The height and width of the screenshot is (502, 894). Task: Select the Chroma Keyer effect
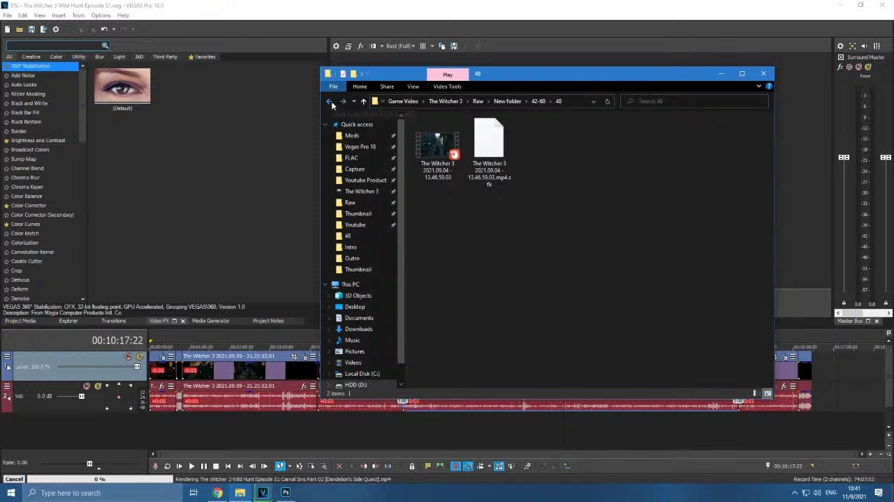coord(27,187)
